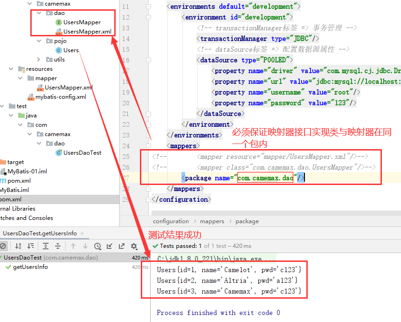Open test runner settings gear

(134, 246)
